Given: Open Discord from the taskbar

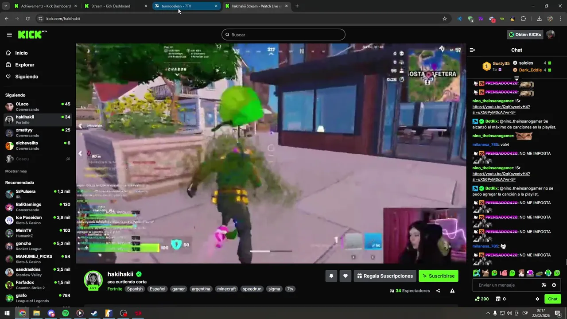Looking at the screenshot, I should 51,313.
